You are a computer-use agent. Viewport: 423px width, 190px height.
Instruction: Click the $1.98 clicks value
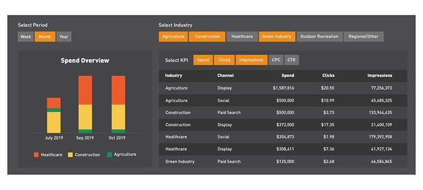point(329,137)
